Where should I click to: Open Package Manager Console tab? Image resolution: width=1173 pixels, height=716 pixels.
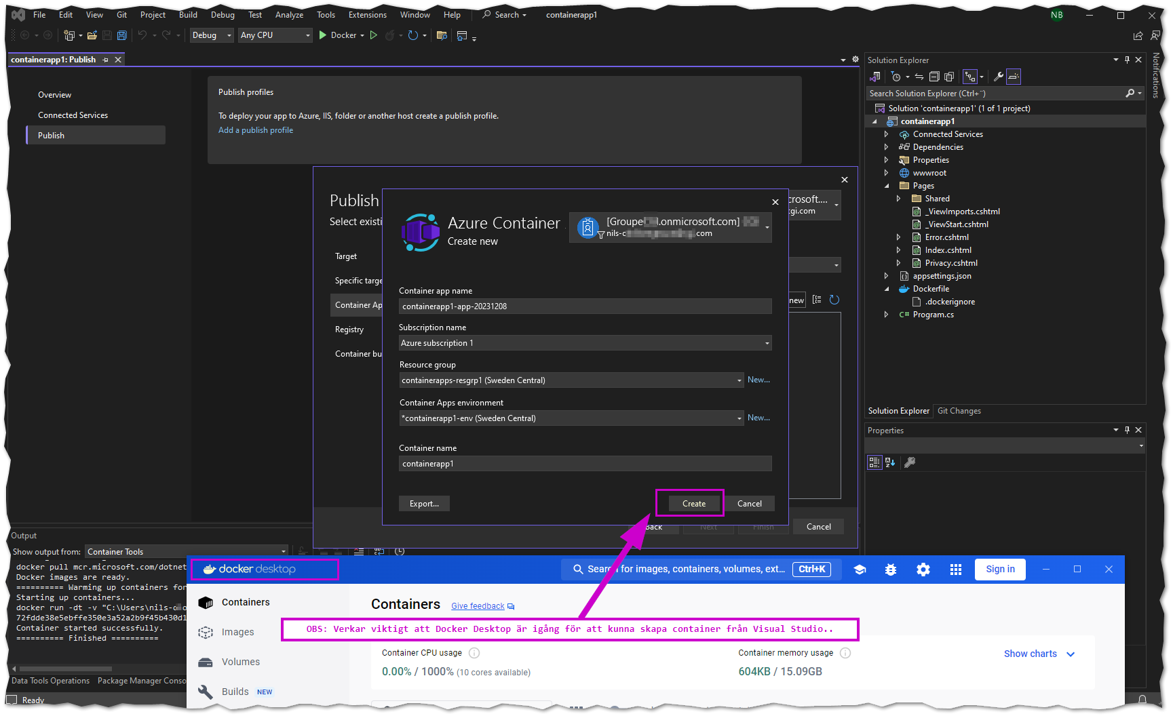tap(142, 681)
